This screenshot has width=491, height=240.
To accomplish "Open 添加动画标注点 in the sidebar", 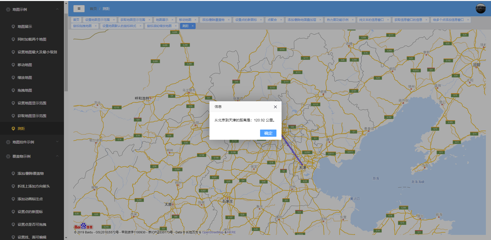I will [x=32, y=199].
